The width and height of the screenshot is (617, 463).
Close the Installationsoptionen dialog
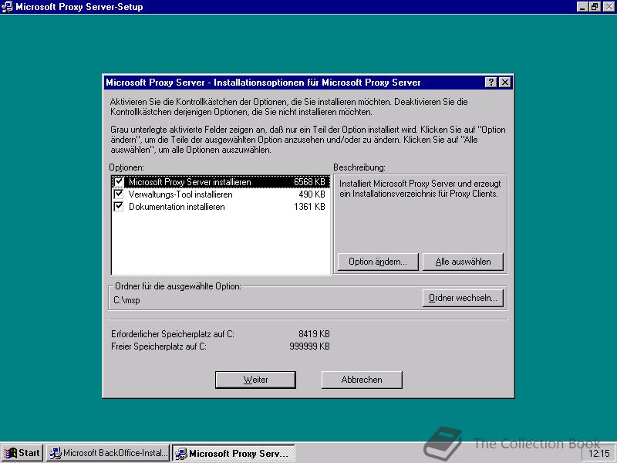pyautogui.click(x=505, y=83)
